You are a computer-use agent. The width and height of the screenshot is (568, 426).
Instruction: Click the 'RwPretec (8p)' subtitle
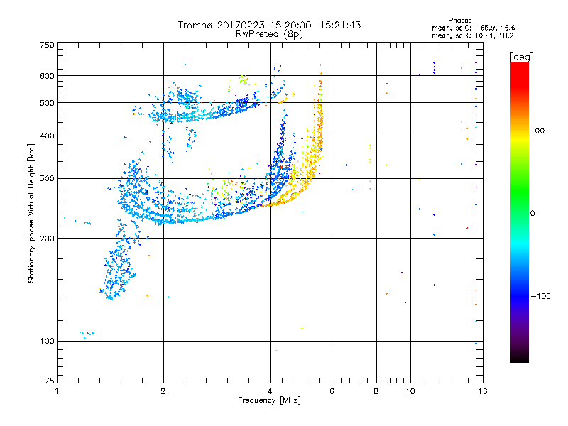269,34
